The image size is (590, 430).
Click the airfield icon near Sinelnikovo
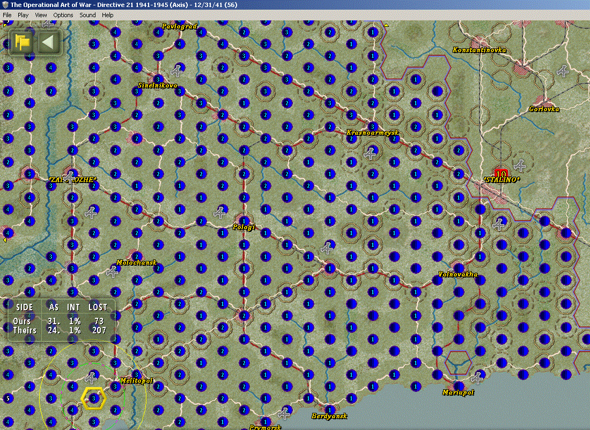(x=177, y=70)
